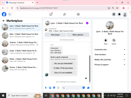Open Robin's house rental conversation
The image size is (131, 98).
[21, 60]
